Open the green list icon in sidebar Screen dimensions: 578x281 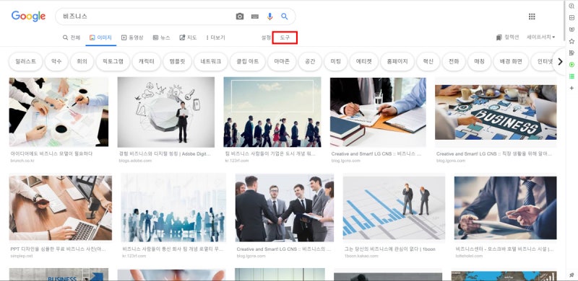pyautogui.click(x=571, y=76)
